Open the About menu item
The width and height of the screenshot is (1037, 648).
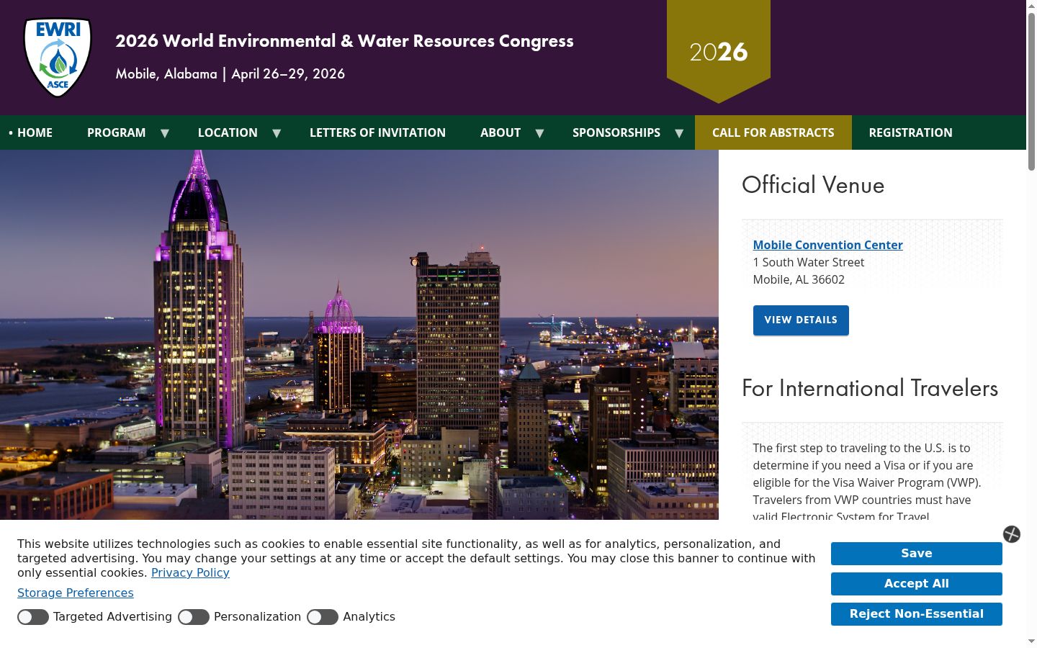point(500,132)
